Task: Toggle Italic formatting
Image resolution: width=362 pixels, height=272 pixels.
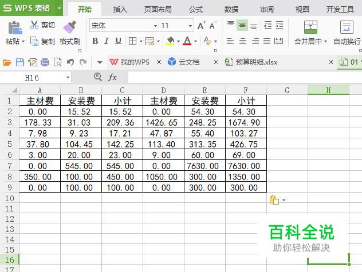Action: pos(107,41)
